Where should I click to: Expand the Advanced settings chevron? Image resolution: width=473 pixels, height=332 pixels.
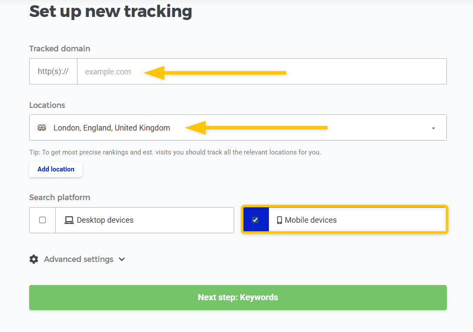[122, 259]
